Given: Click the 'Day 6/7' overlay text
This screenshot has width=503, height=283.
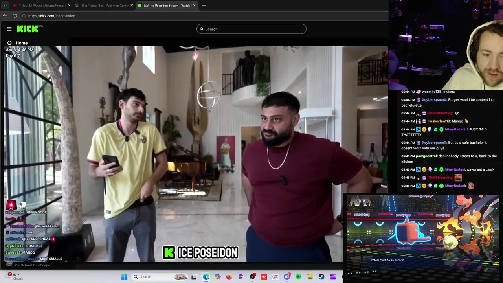Looking at the screenshot, I should (13, 56).
